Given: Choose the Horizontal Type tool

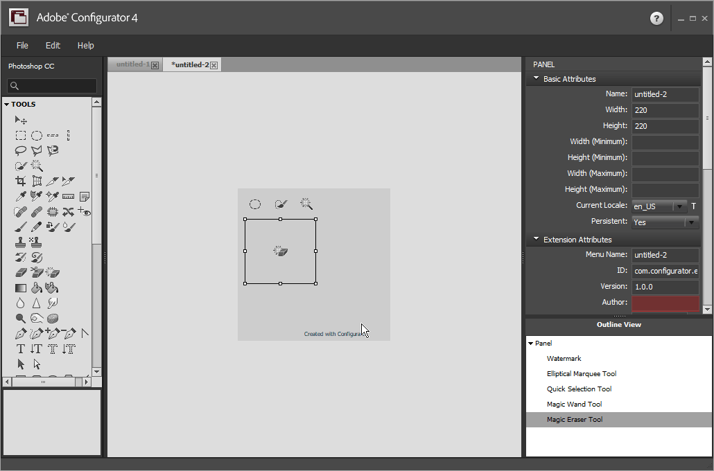Looking at the screenshot, I should point(21,349).
